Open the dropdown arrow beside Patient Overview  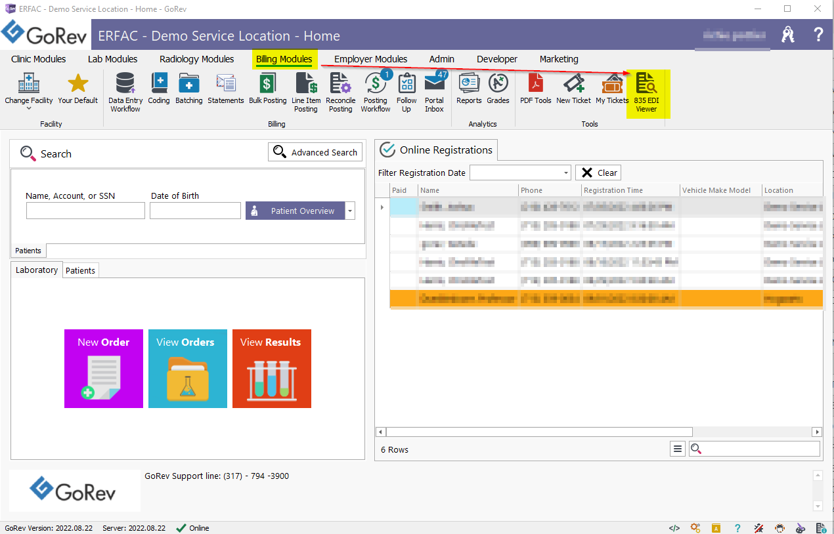(x=350, y=211)
